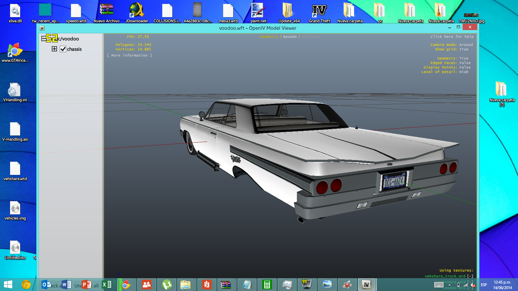Click the 'FPS: 27,59' counter
Image resolution: width=518 pixels, height=291 pixels.
click(138, 37)
